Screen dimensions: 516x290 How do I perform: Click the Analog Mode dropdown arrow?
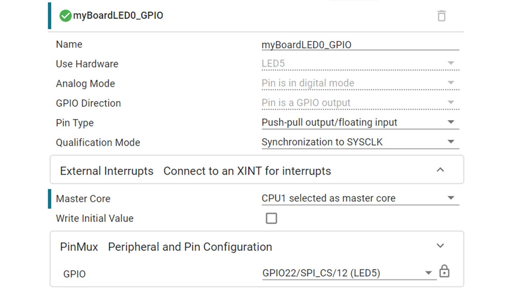(451, 83)
